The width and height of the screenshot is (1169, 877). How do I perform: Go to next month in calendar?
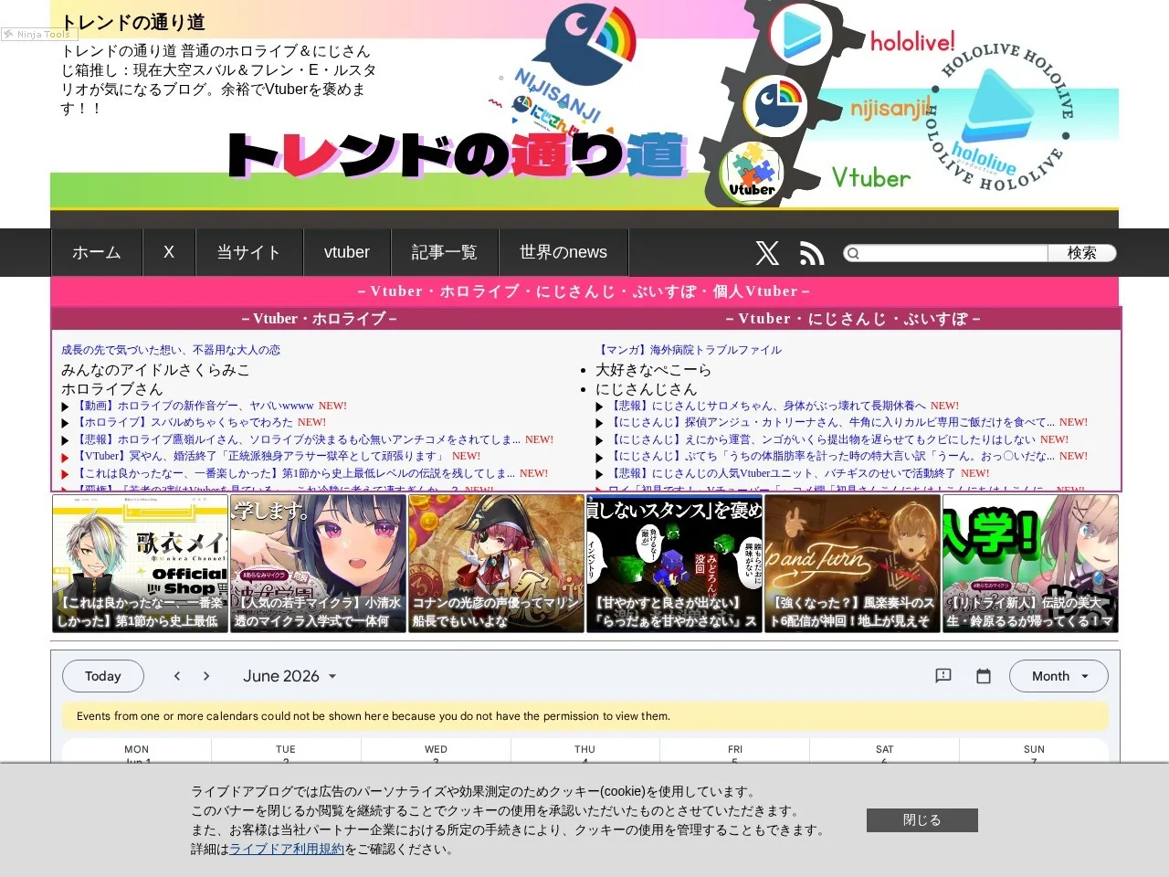pos(206,676)
